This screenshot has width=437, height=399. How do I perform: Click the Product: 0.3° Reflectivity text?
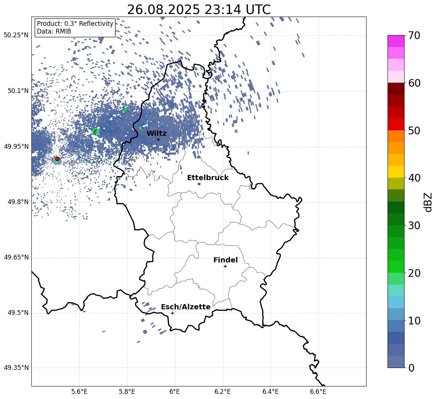point(75,24)
